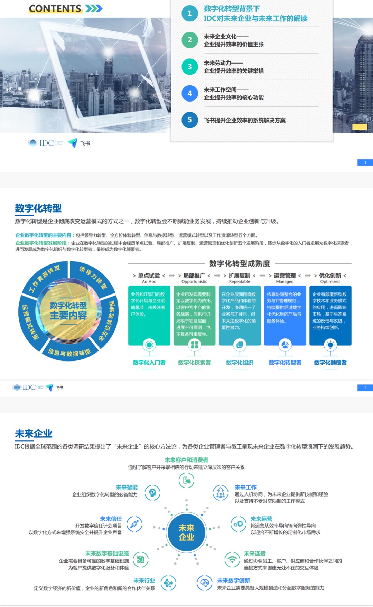Click the 未来工作 people icon
The image size is (373, 607).
(x=221, y=493)
